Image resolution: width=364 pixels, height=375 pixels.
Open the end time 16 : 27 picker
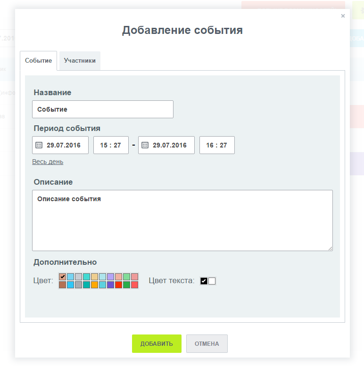217,145
